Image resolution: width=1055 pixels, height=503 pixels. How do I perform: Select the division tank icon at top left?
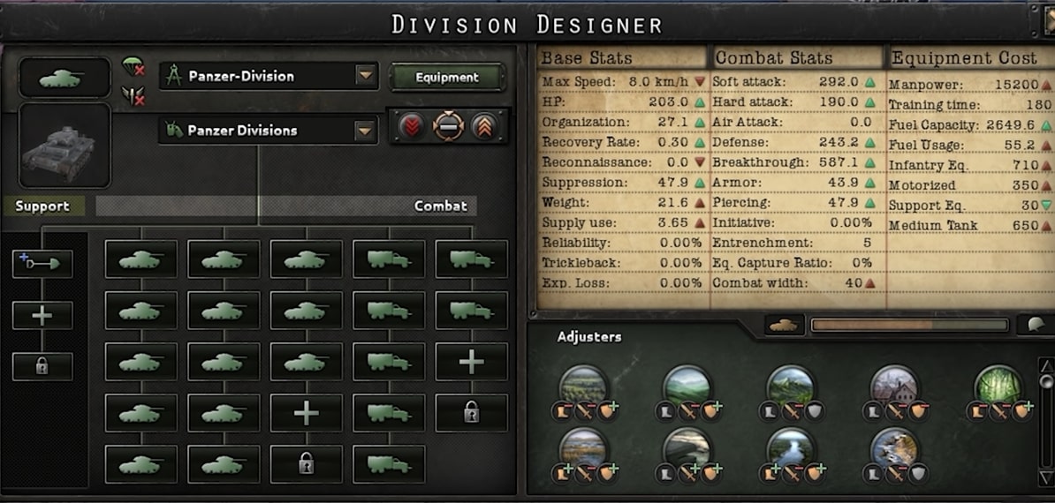point(65,78)
